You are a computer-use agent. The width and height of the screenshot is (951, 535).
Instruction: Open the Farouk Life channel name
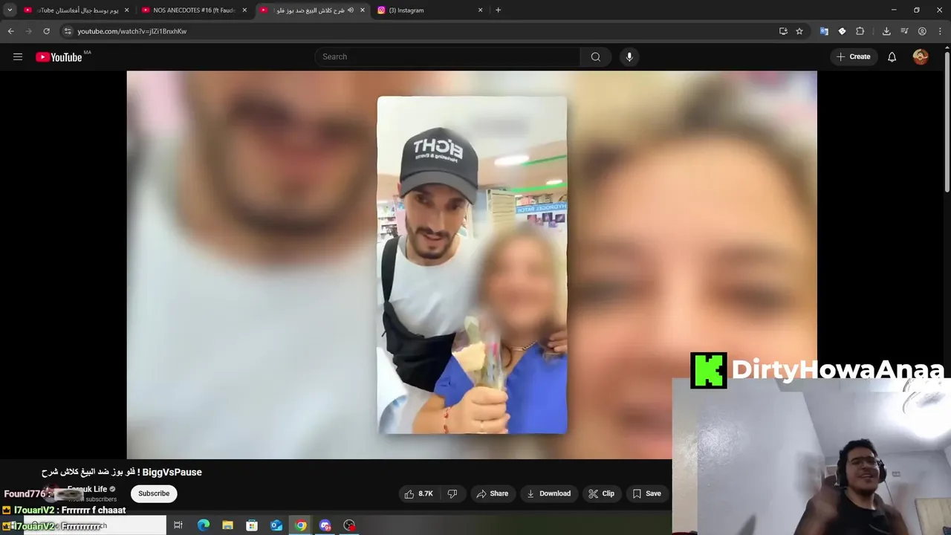pyautogui.click(x=87, y=489)
